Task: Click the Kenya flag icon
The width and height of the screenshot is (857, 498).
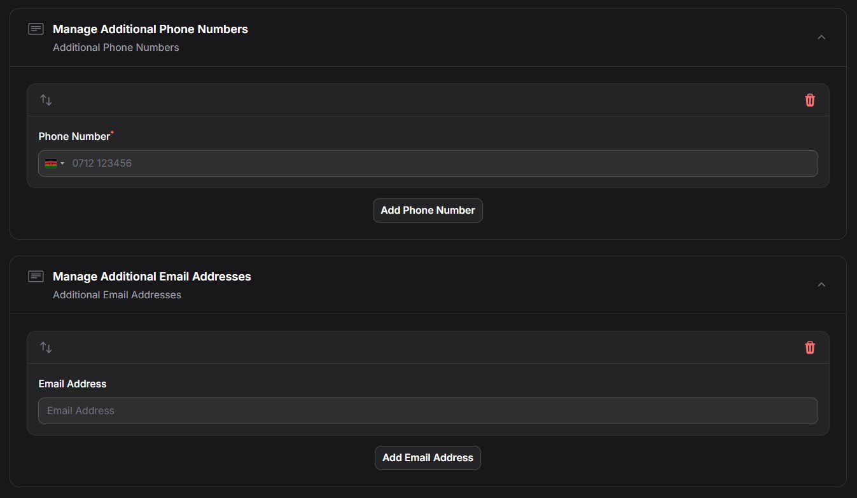Action: pos(51,163)
